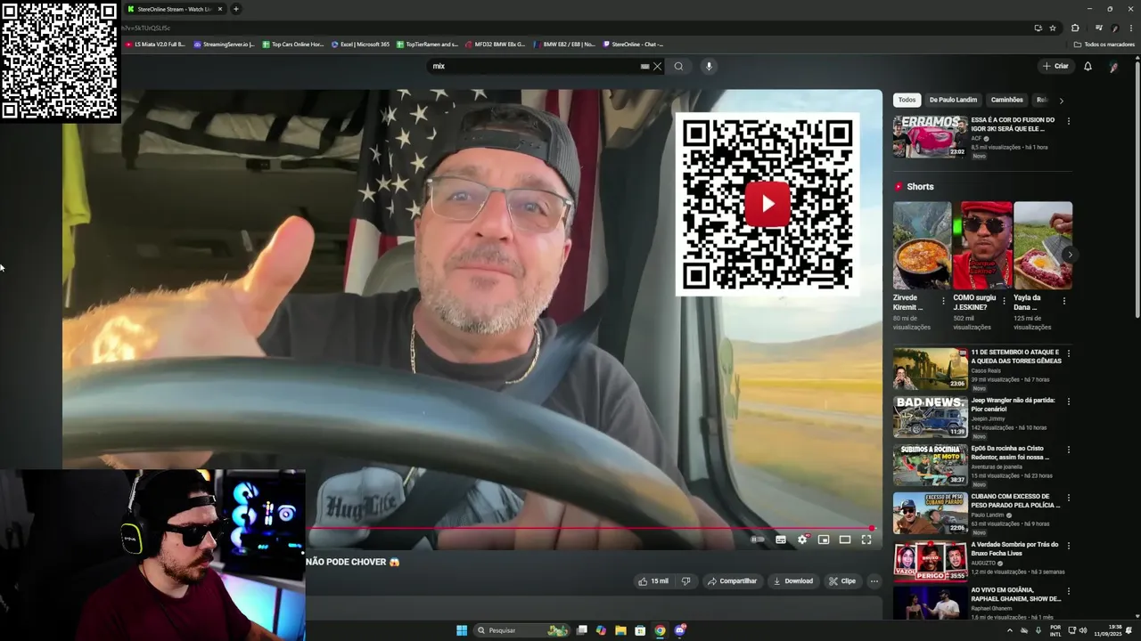Click the progress bar scrubber knob
This screenshot has height=641, width=1141.
(x=872, y=528)
